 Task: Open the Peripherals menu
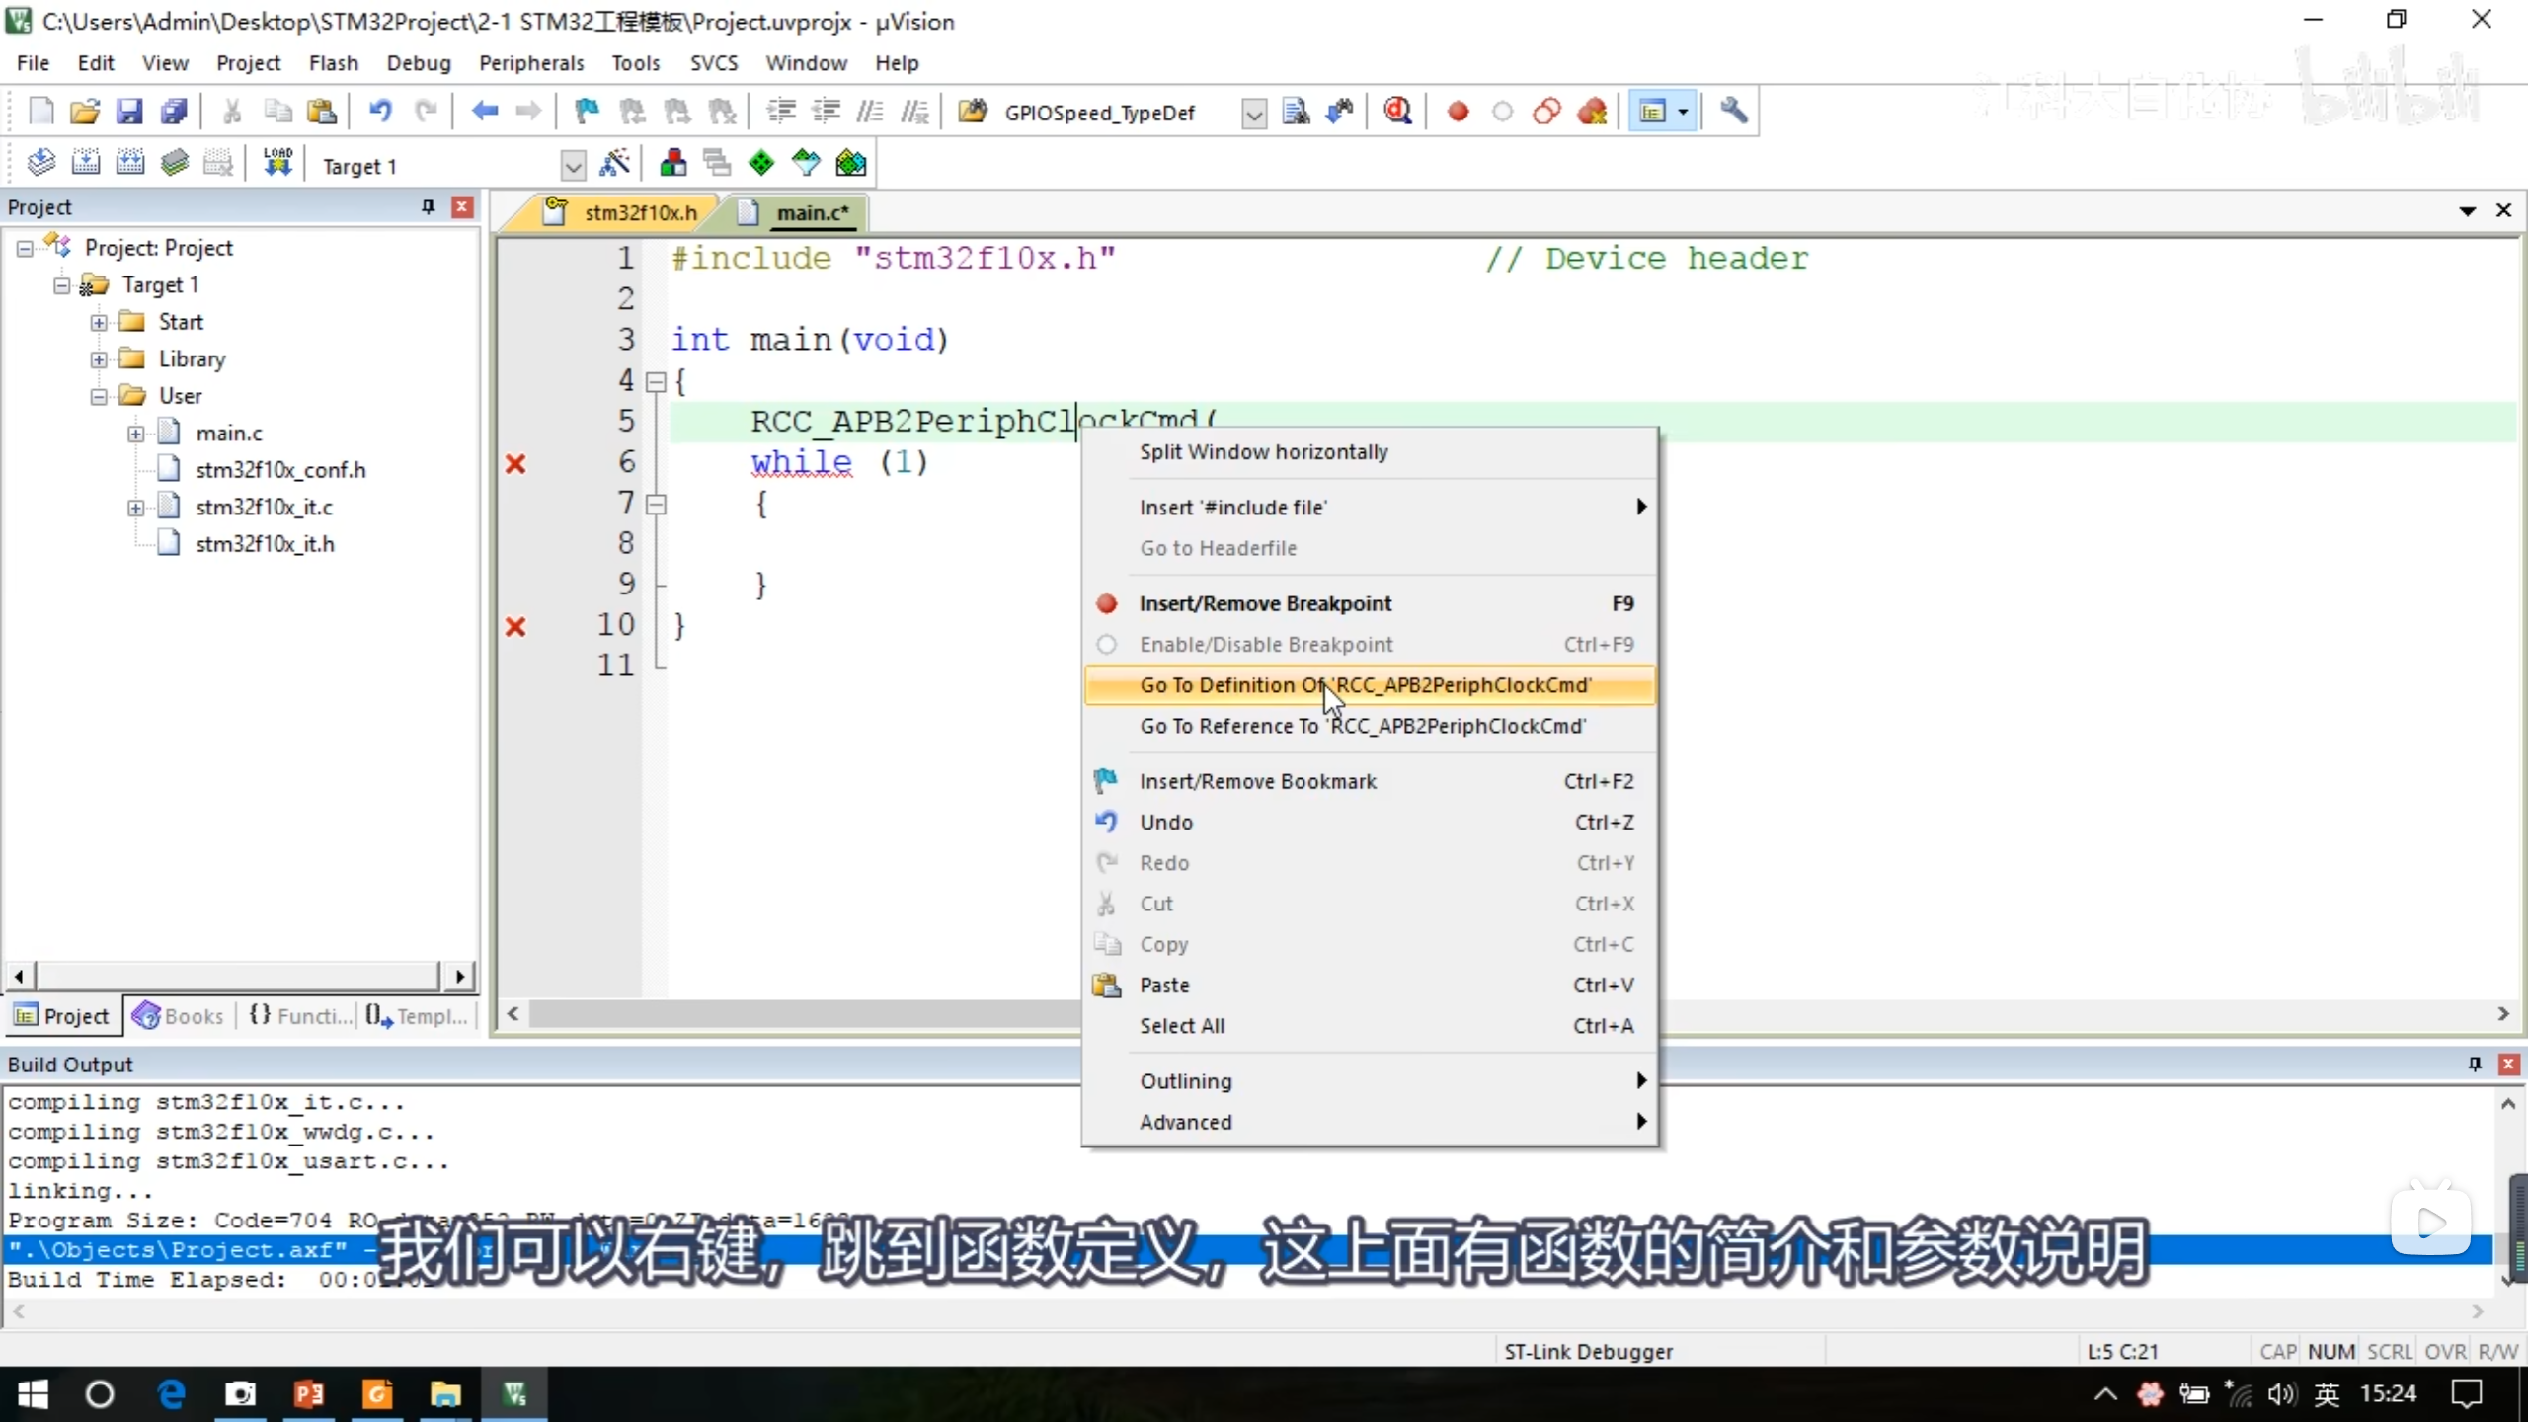click(x=530, y=63)
